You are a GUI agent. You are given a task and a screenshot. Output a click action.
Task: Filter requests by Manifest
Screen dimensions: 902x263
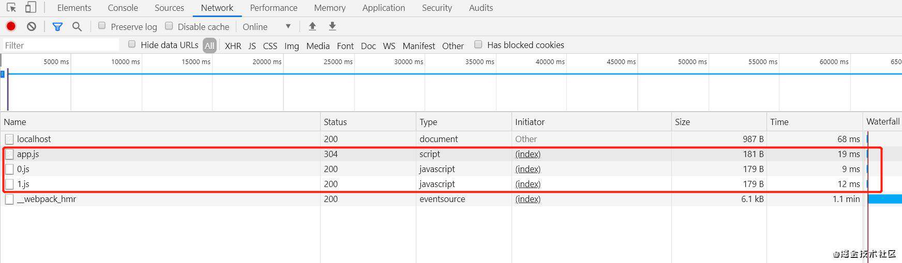coord(418,46)
